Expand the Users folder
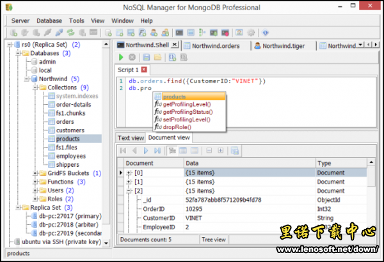This screenshot has height=262, width=384. tap(35, 190)
